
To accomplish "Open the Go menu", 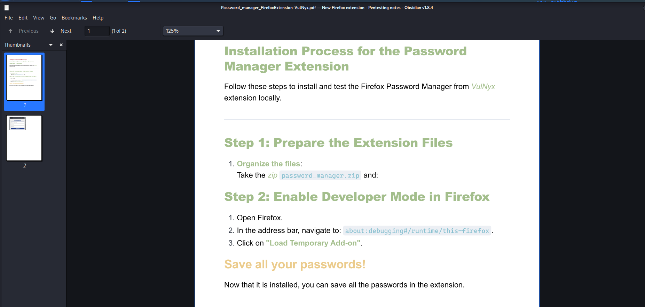I will 53,18.
